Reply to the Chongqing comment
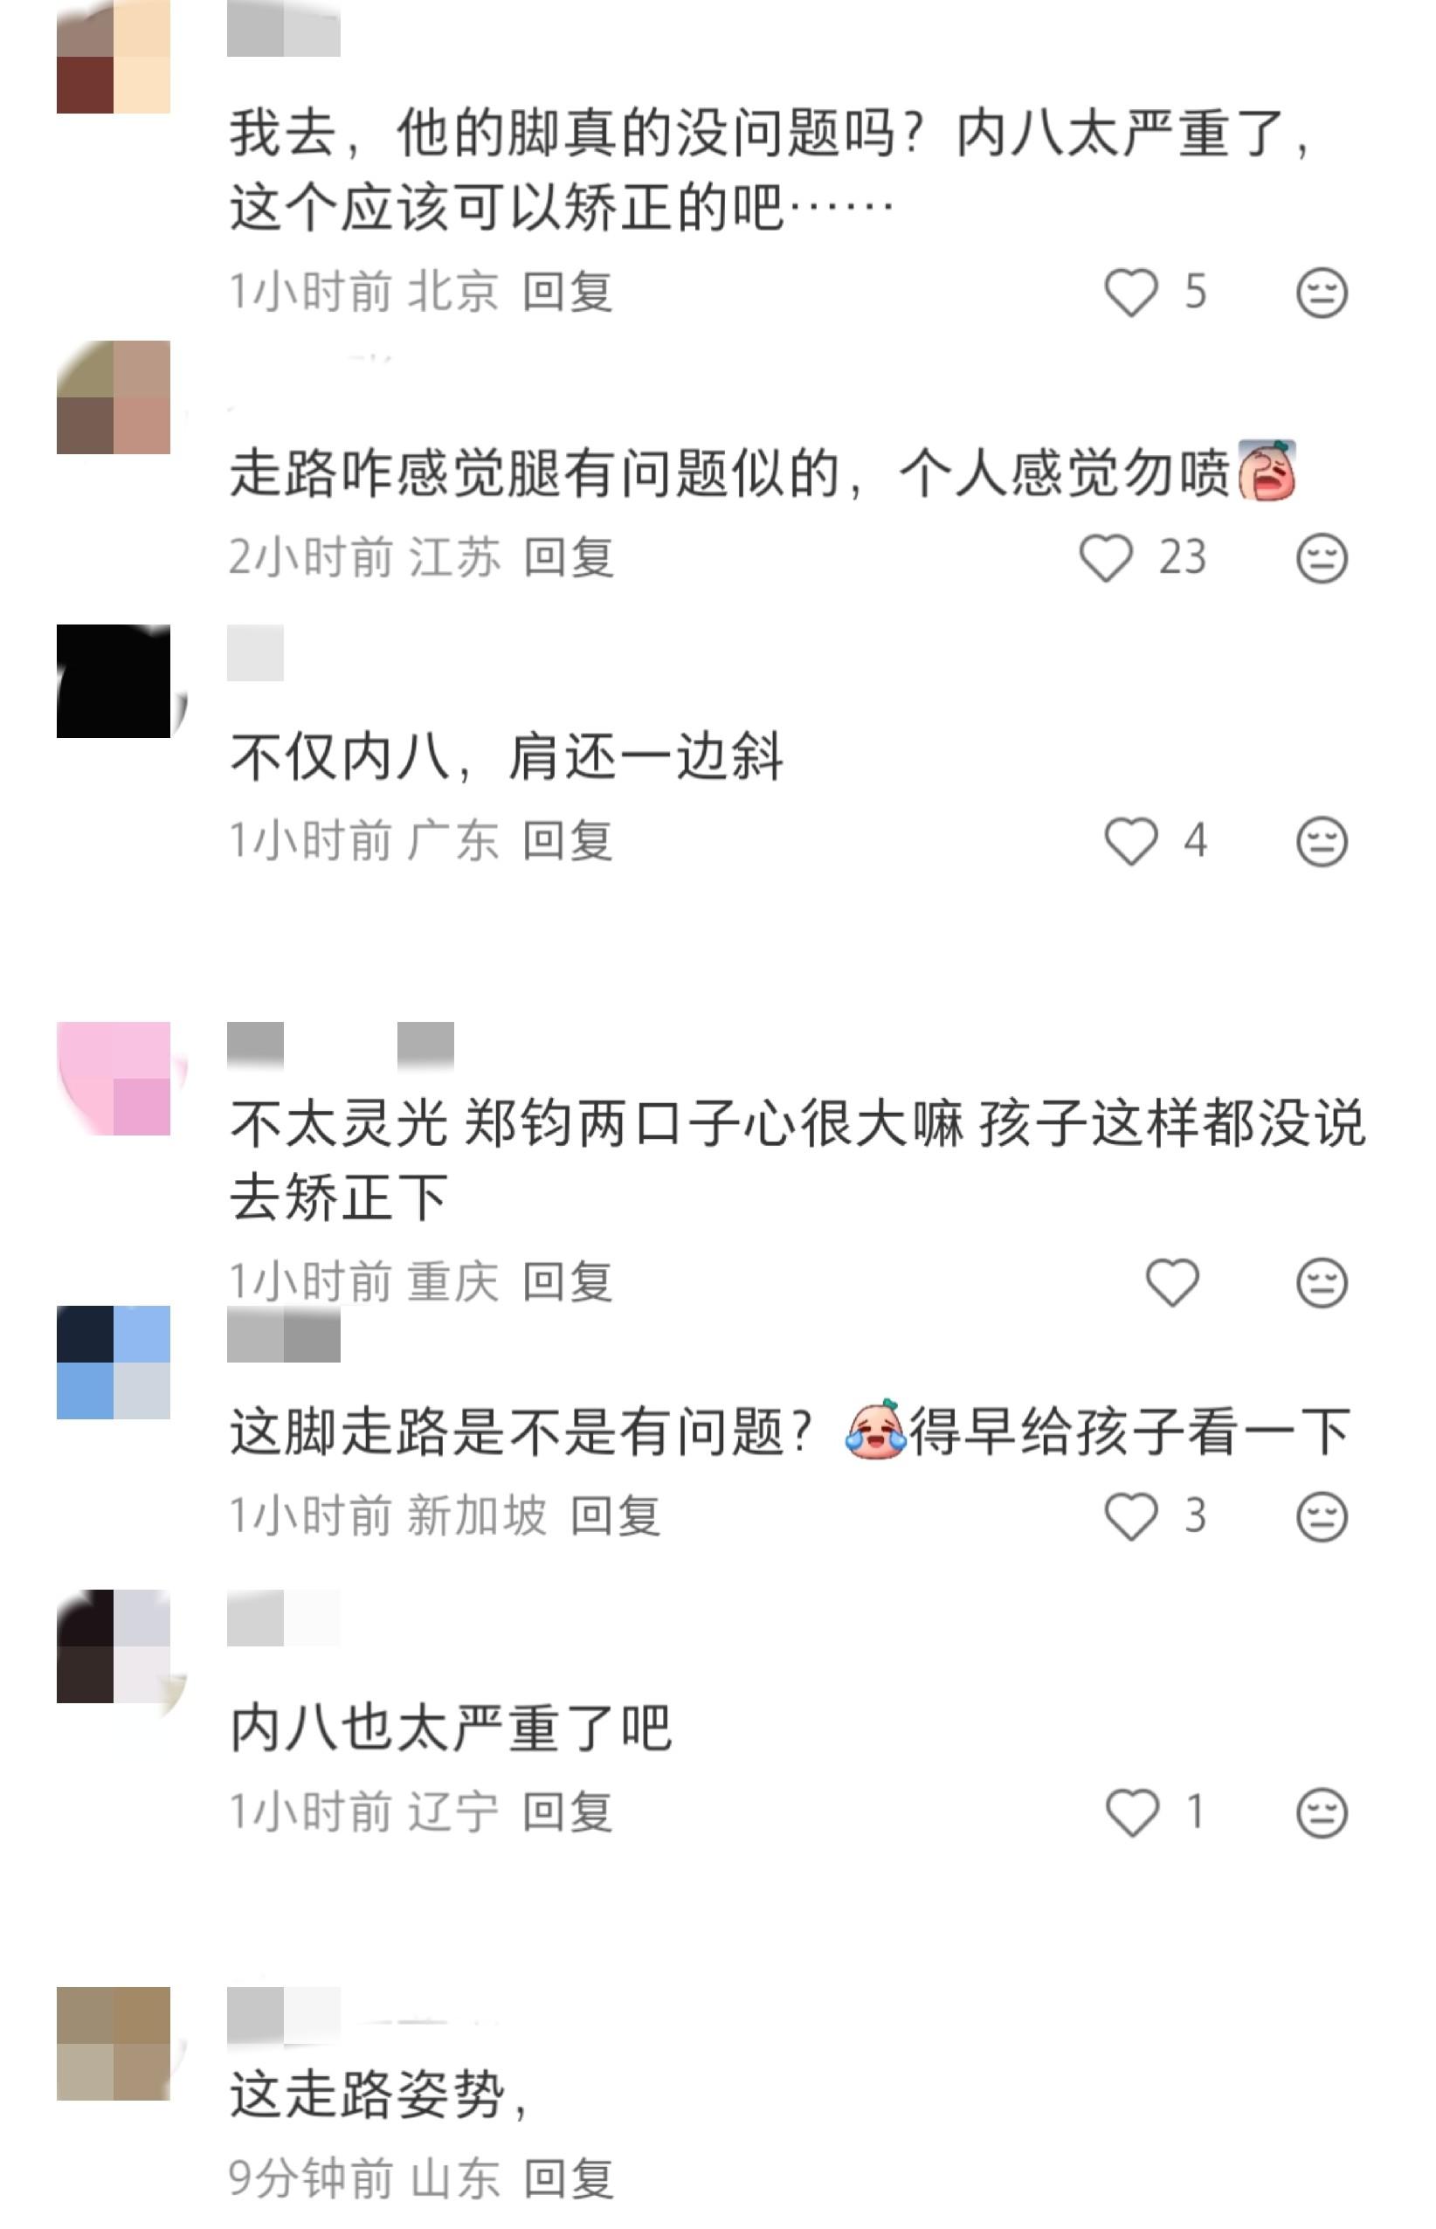The height and width of the screenshot is (2229, 1436). (567, 1282)
